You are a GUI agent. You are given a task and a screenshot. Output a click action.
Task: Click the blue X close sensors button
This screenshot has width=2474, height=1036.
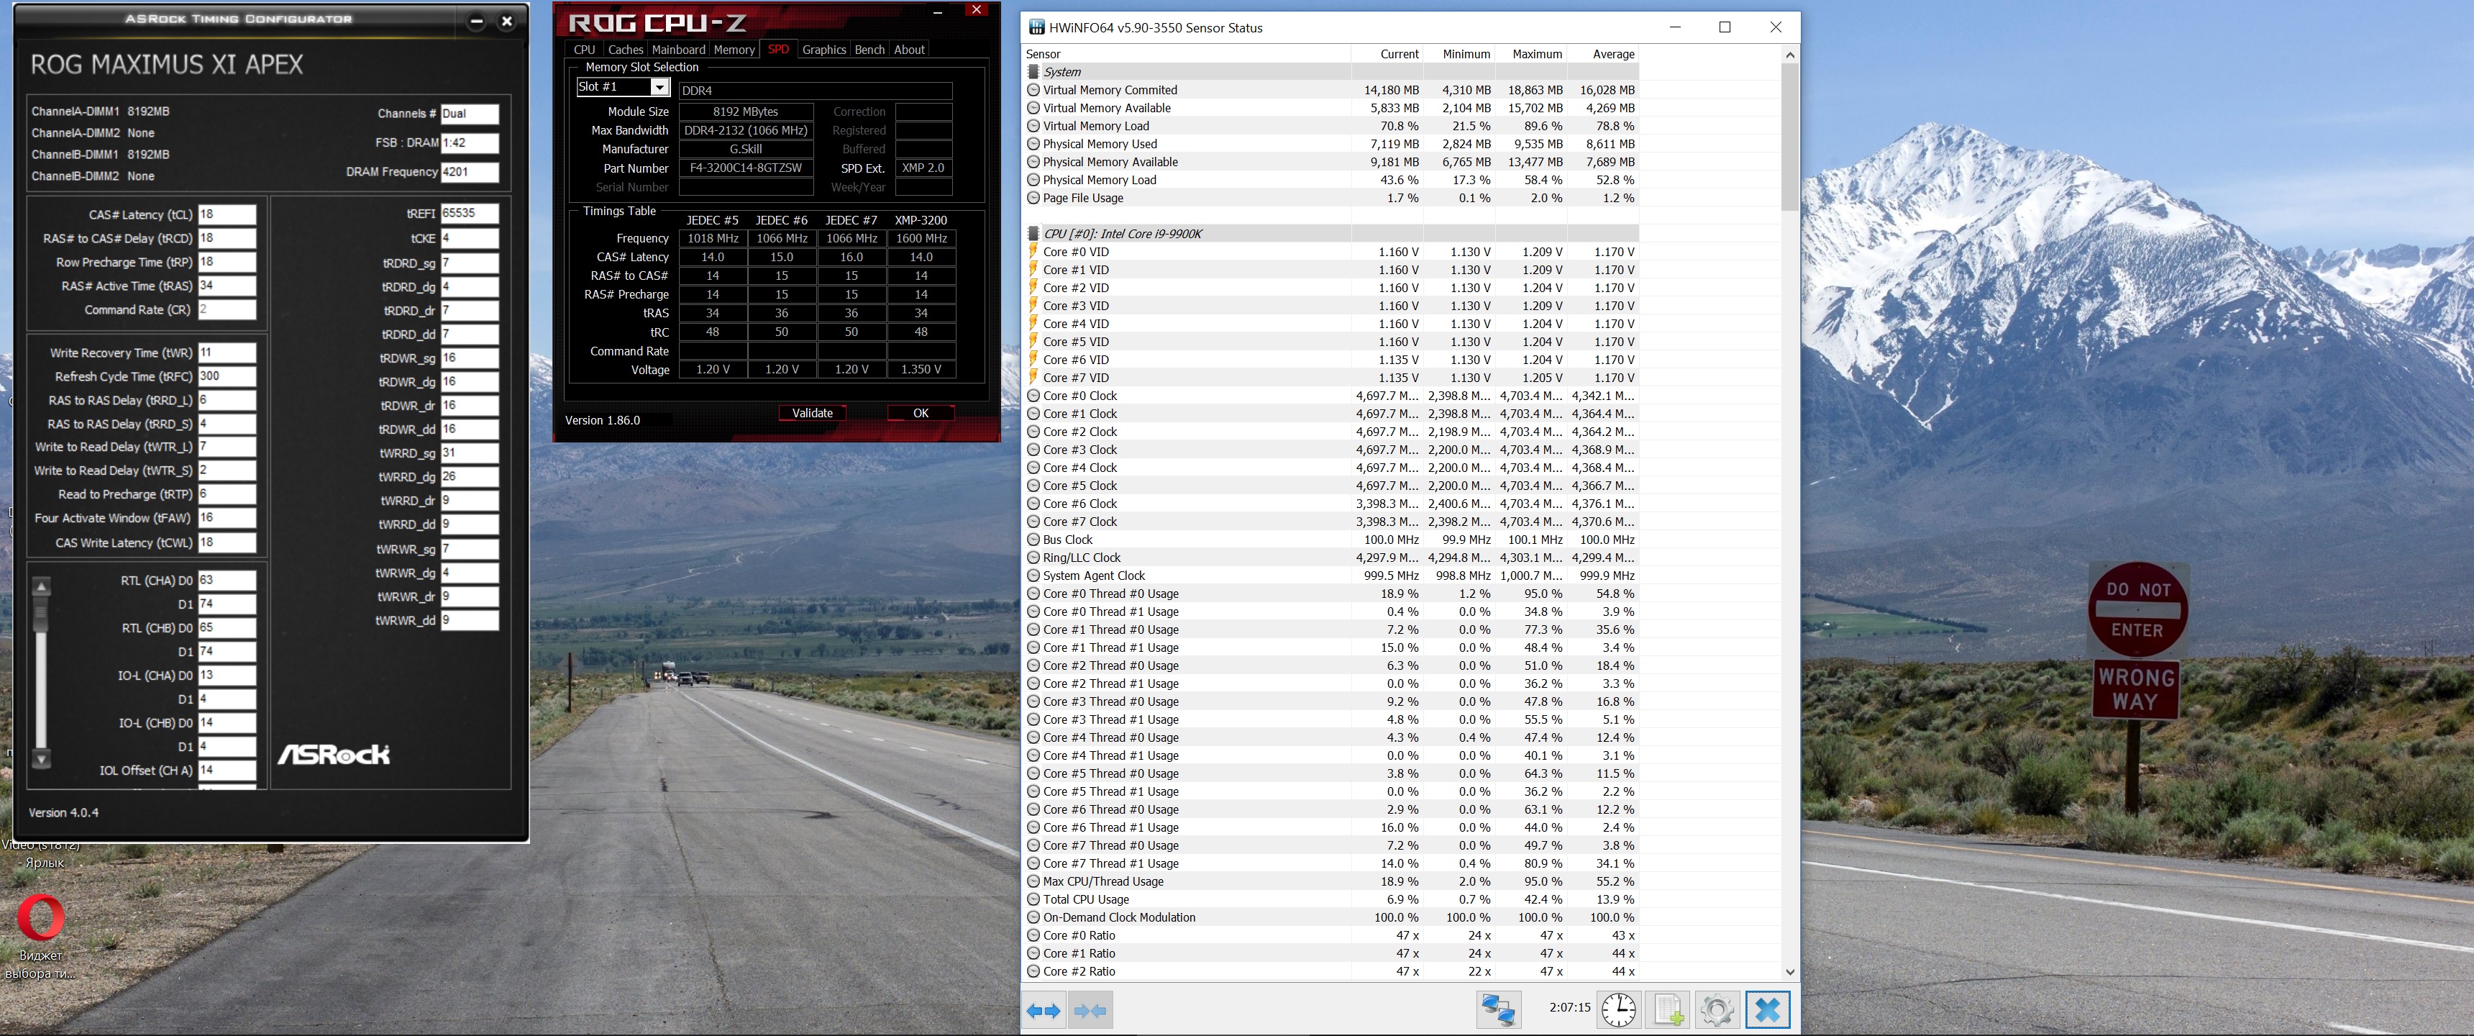coord(1767,1010)
